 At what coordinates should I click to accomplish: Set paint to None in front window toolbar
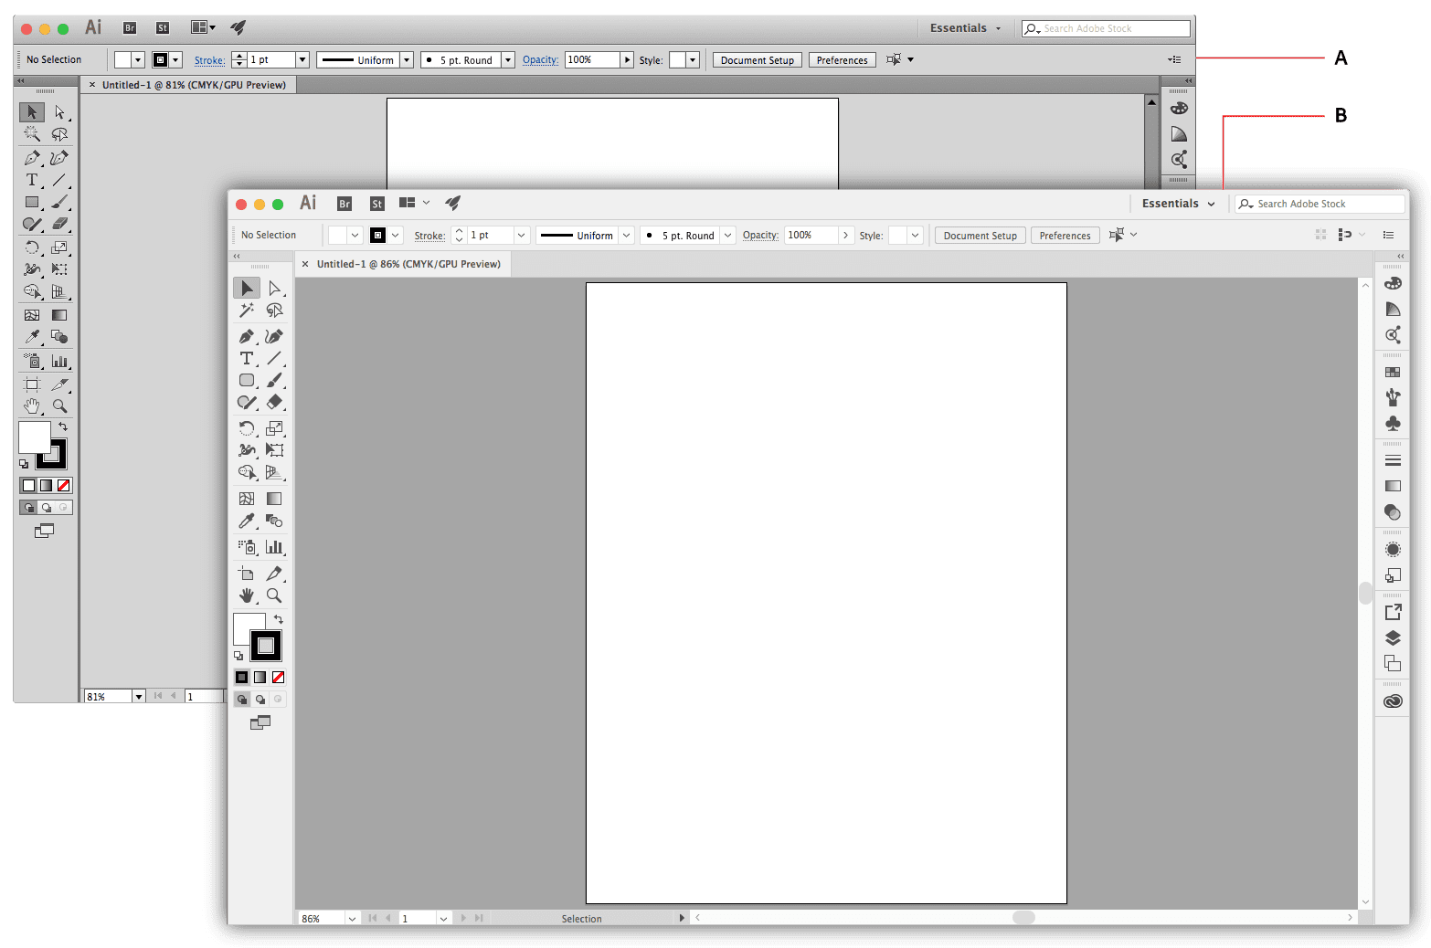[x=279, y=678]
